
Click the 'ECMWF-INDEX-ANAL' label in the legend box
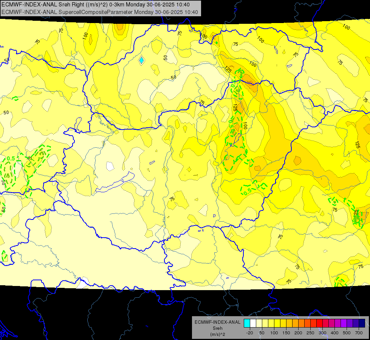218,322
